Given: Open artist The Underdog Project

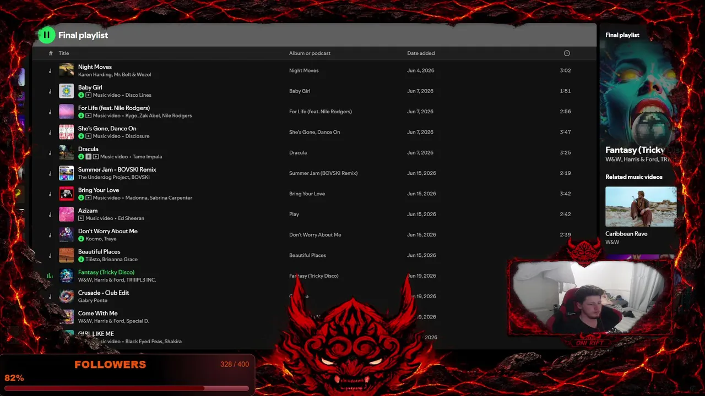Looking at the screenshot, I should click(104, 177).
